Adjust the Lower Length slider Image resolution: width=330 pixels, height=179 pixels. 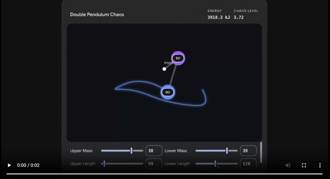click(x=215, y=164)
